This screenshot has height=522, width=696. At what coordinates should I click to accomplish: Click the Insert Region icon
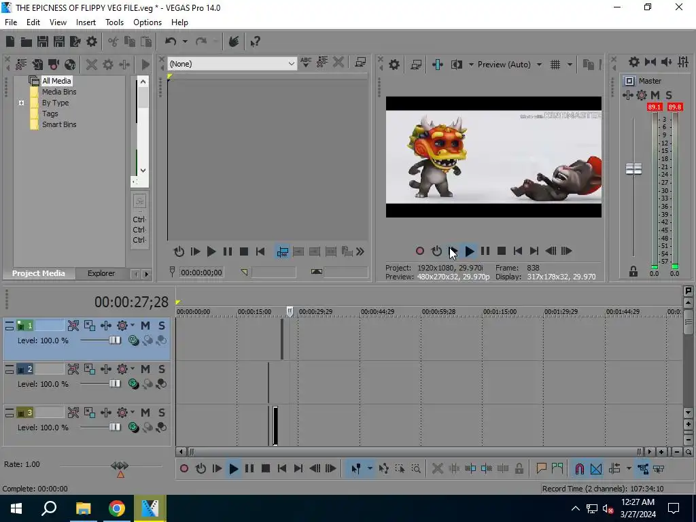tap(557, 468)
